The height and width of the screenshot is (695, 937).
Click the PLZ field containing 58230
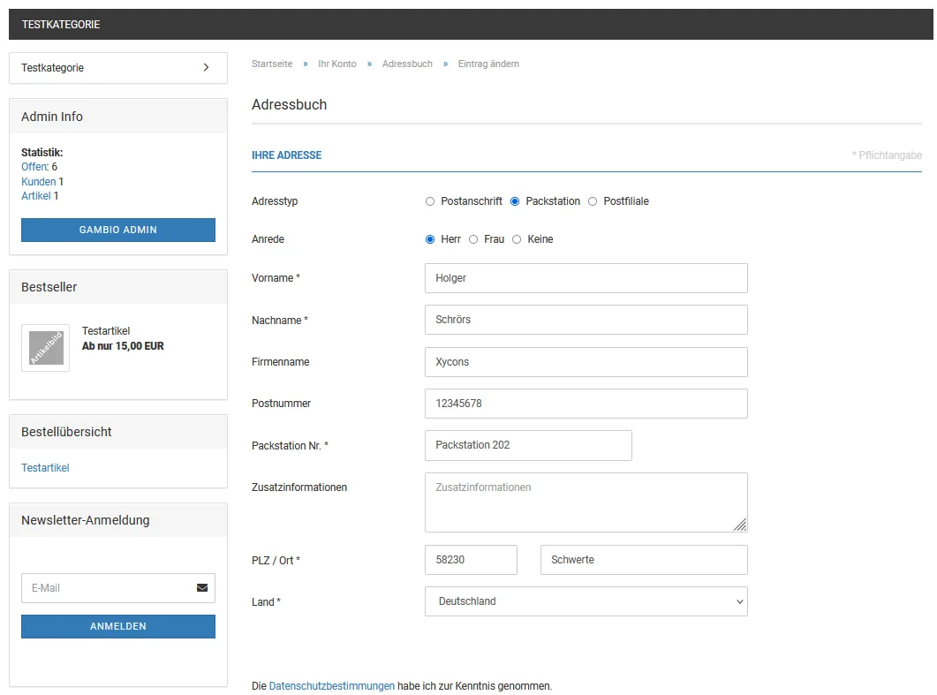tap(471, 560)
